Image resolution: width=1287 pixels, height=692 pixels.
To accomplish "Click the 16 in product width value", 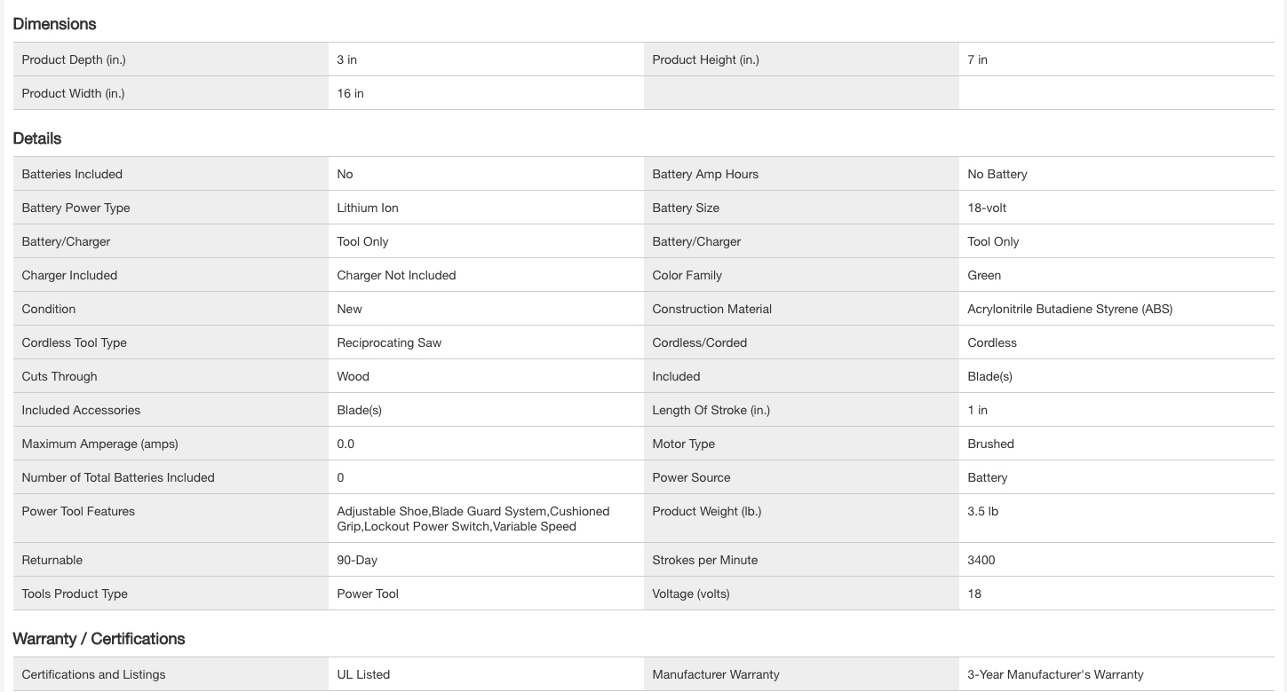I will click(x=350, y=94).
